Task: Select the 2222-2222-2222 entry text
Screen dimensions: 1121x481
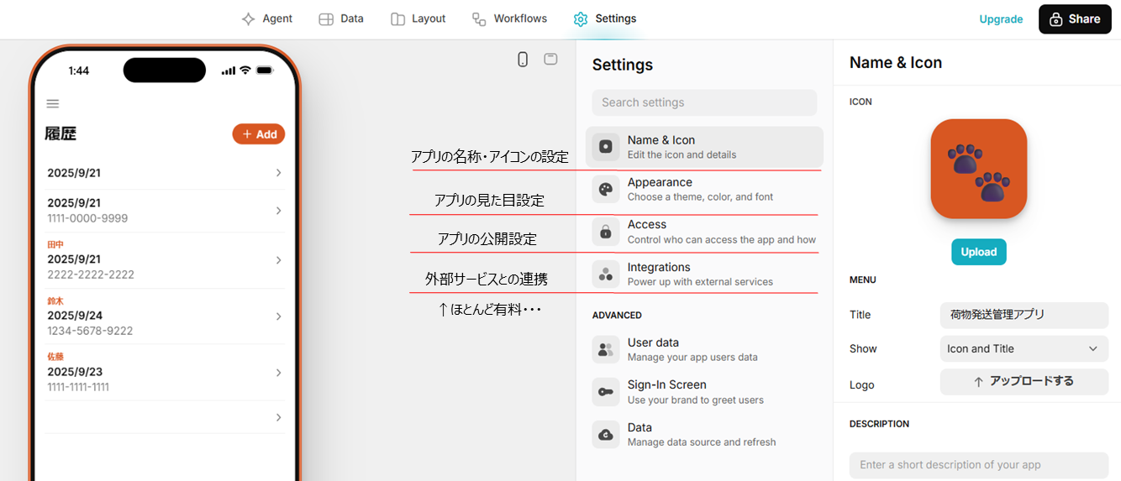Action: 91,274
